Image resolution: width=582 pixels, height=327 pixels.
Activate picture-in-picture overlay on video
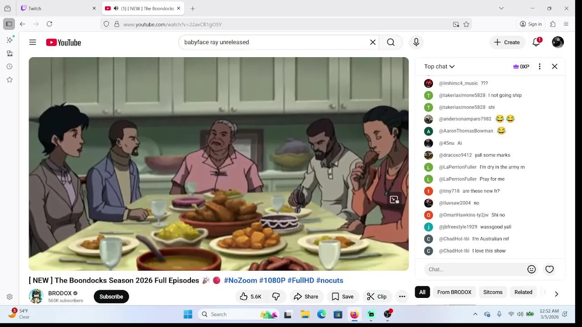pos(394,200)
